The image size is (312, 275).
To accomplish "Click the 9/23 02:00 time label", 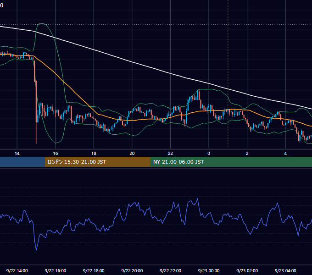I will (x=247, y=270).
